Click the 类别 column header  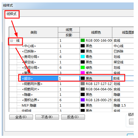(34, 32)
